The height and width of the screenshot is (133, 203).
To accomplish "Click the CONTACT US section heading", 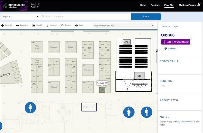I will pyautogui.click(x=169, y=61).
